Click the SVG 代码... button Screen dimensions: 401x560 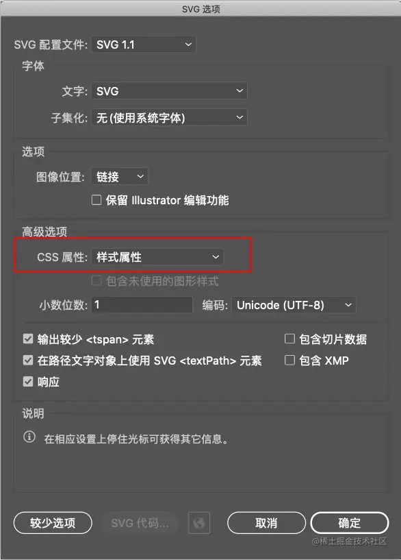point(140,523)
